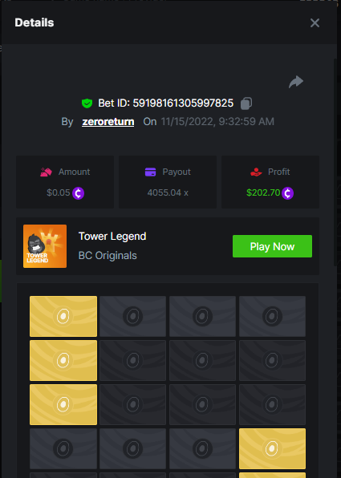Screen dimensions: 341x478
Task: Click the Payout card icon
Action: pyautogui.click(x=150, y=172)
